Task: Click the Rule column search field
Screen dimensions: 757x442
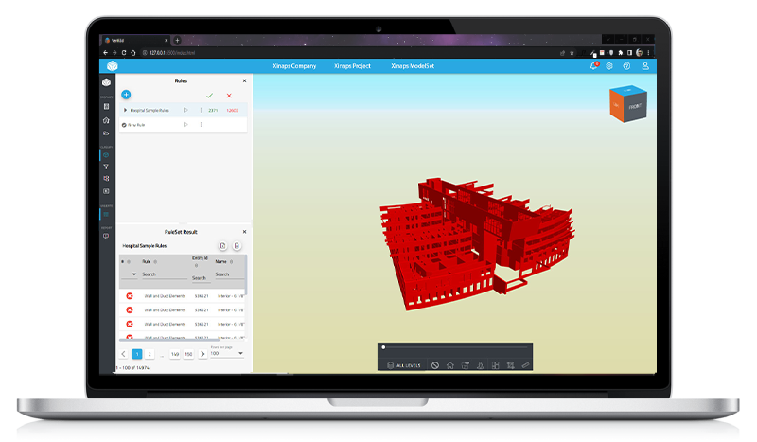Action: coord(164,274)
